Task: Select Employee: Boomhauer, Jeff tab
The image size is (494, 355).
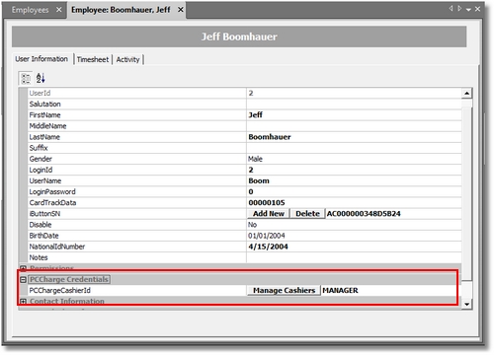Action: [121, 10]
